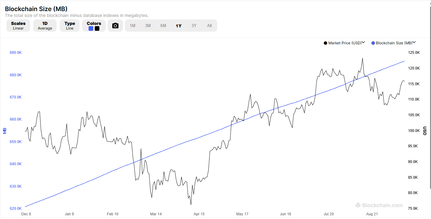Open the chevron next to Blockchain Size legend
Image resolution: width=431 pixels, height=219 pixels.
click(414, 42)
